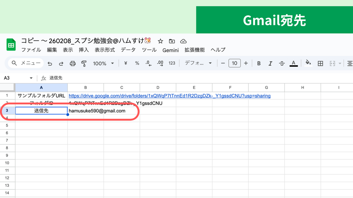Open the 表示形式 menu
353x198 pixels.
105,50
